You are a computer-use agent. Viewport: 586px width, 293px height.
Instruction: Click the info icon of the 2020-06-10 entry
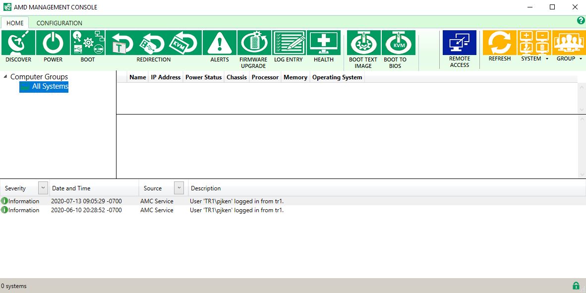pos(4,210)
